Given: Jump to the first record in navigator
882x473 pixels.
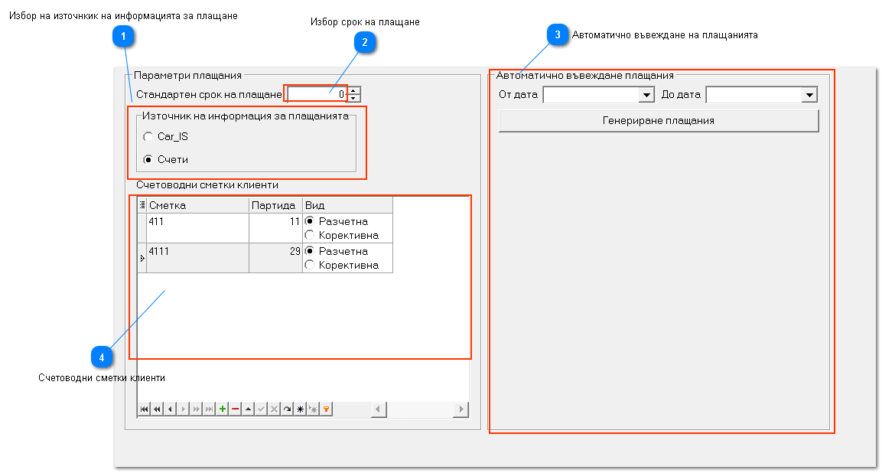Looking at the screenshot, I should tap(144, 409).
